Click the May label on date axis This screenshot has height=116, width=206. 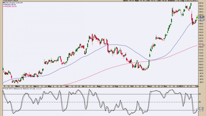[x=49, y=86]
